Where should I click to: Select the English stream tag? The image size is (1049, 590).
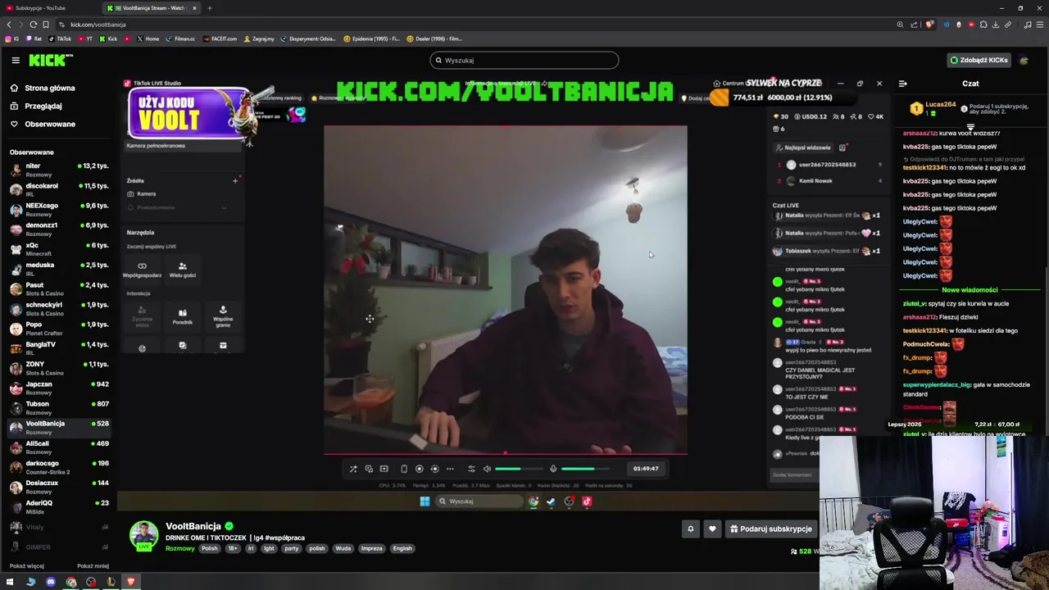[x=402, y=548]
